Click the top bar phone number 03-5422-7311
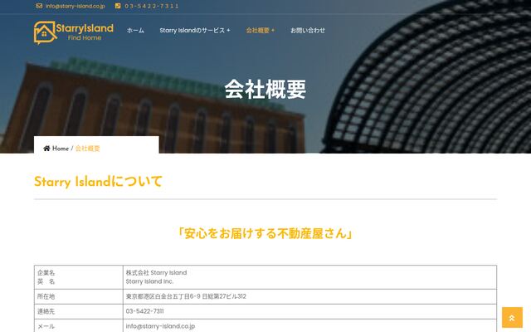The image size is (531, 332). pos(151,6)
